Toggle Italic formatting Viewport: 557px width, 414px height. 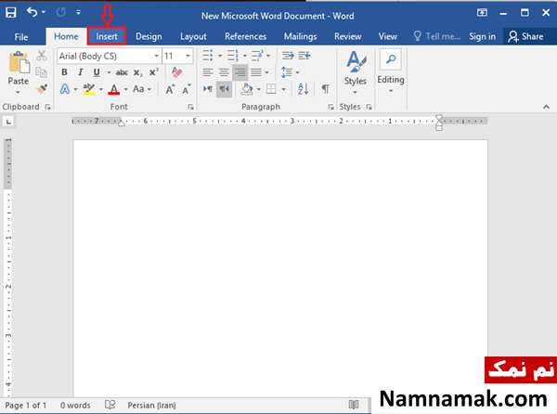80,72
